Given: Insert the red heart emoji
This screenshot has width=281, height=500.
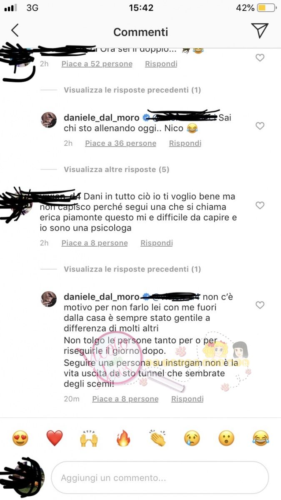Looking at the screenshot, I should click(55, 438).
